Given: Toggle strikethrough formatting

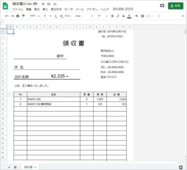Looking at the screenshot, I should point(123,16).
